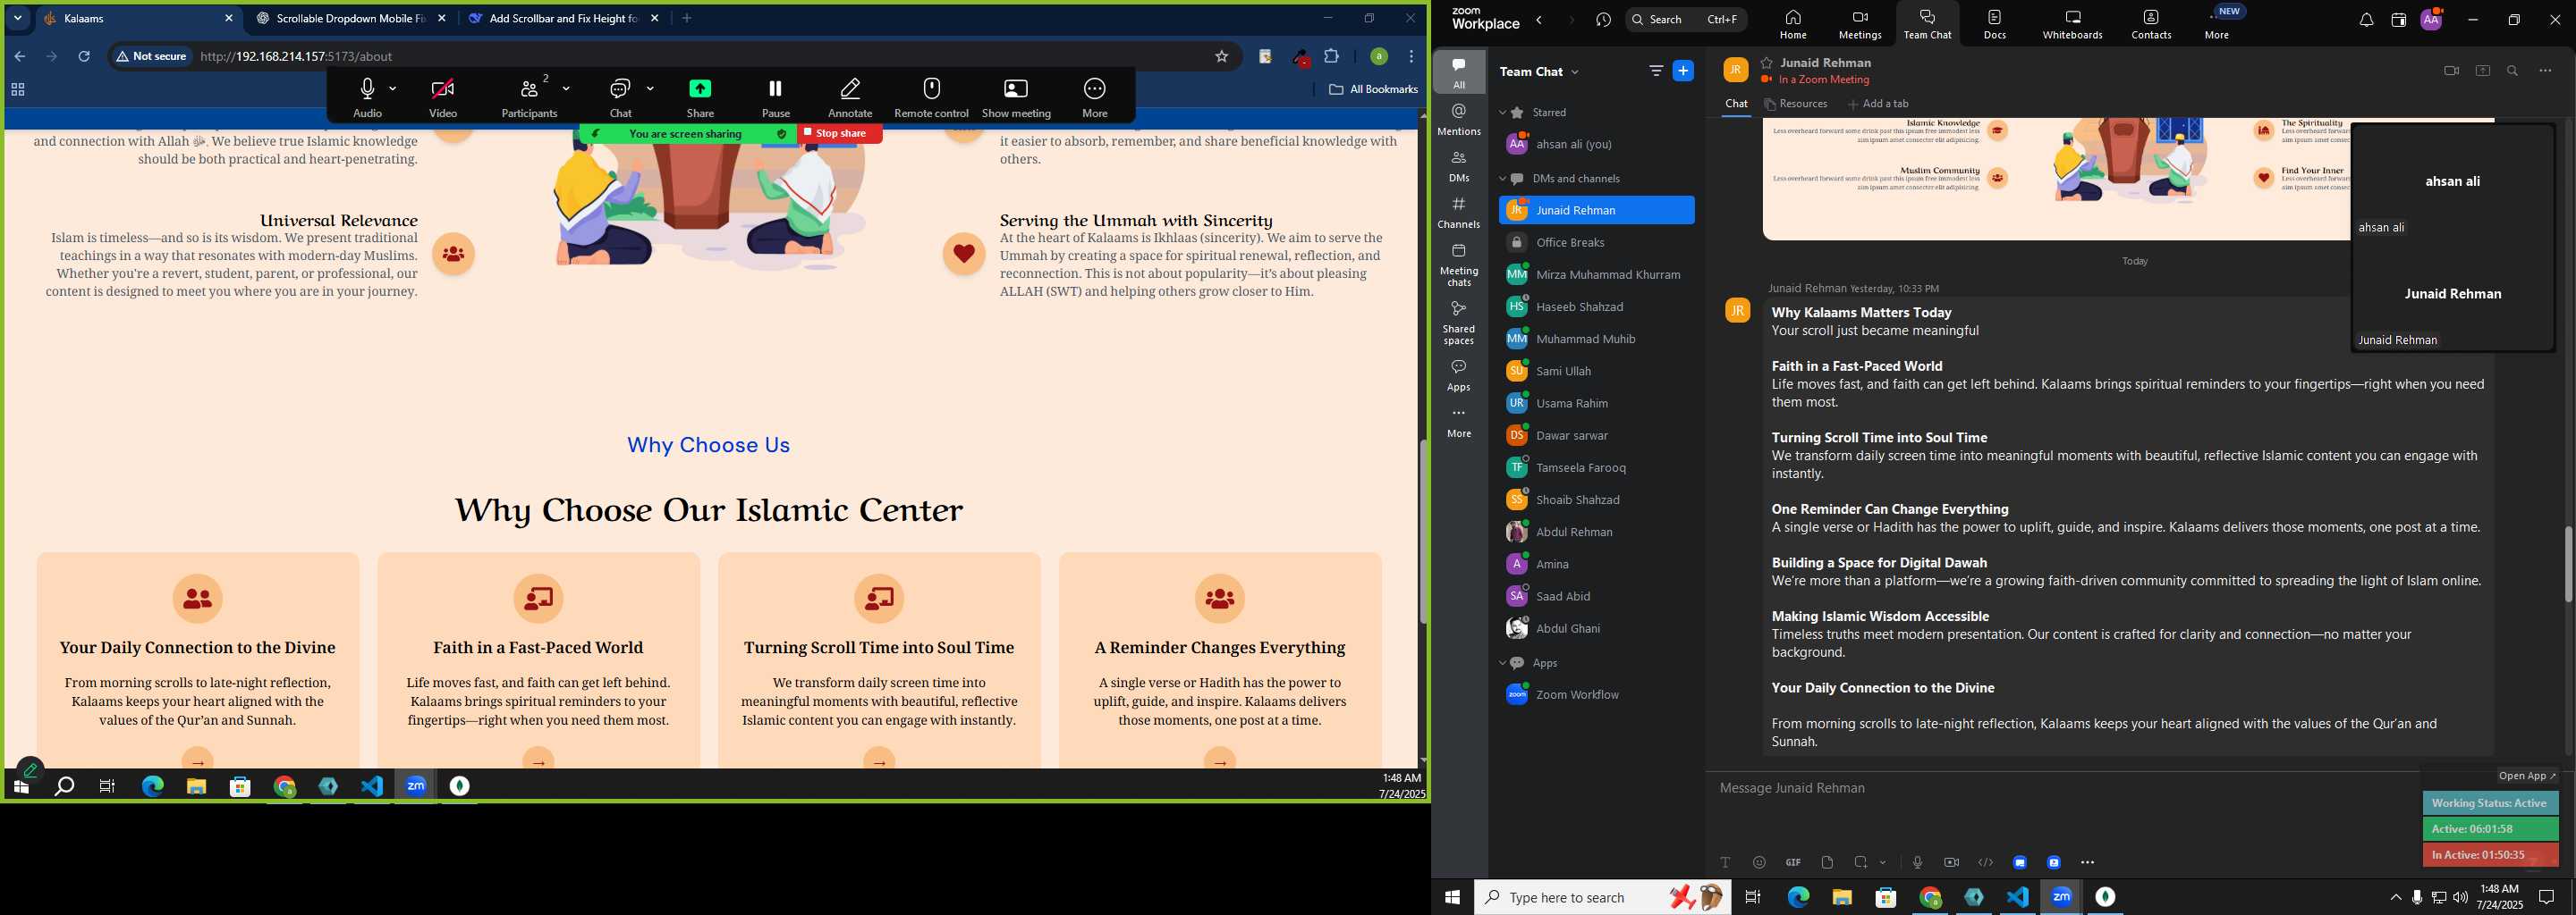
Task: Open Channels in Zoom sidebar
Action: (x=1459, y=213)
